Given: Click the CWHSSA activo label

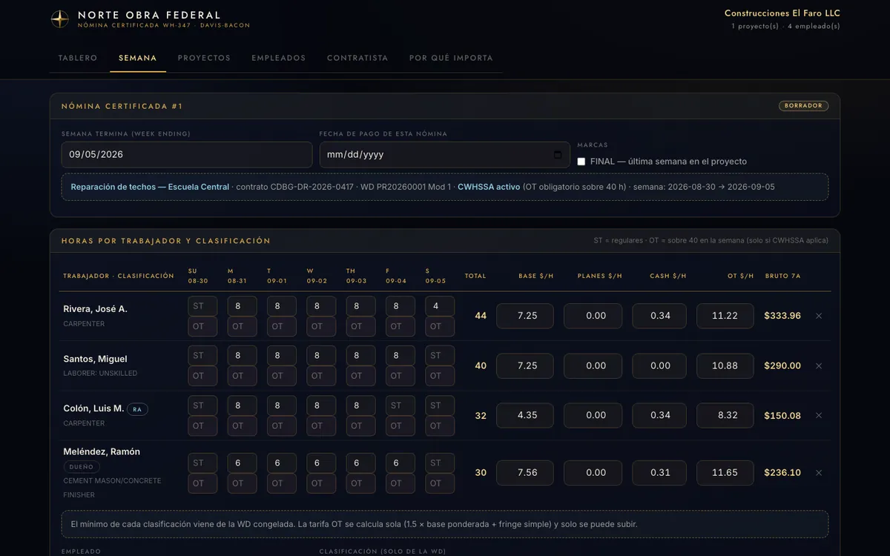Looking at the screenshot, I should (489, 187).
